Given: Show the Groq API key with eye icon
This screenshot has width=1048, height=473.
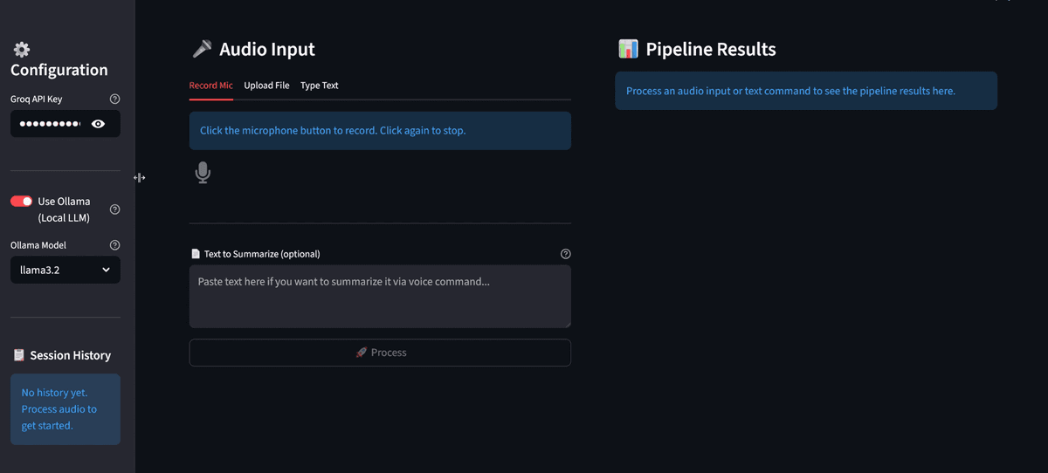Looking at the screenshot, I should [x=98, y=124].
